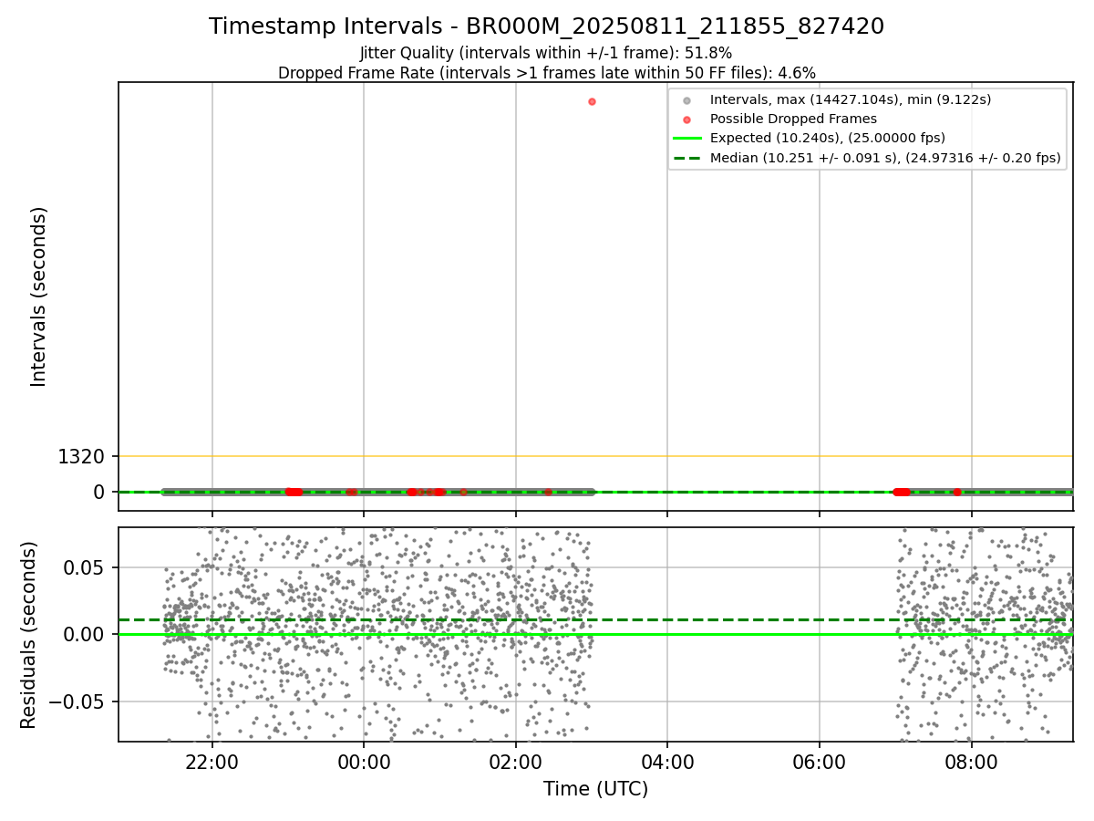Click the 'Residuals (seconds)' axis label
This screenshot has height=821, width=1094.
pyautogui.click(x=29, y=635)
